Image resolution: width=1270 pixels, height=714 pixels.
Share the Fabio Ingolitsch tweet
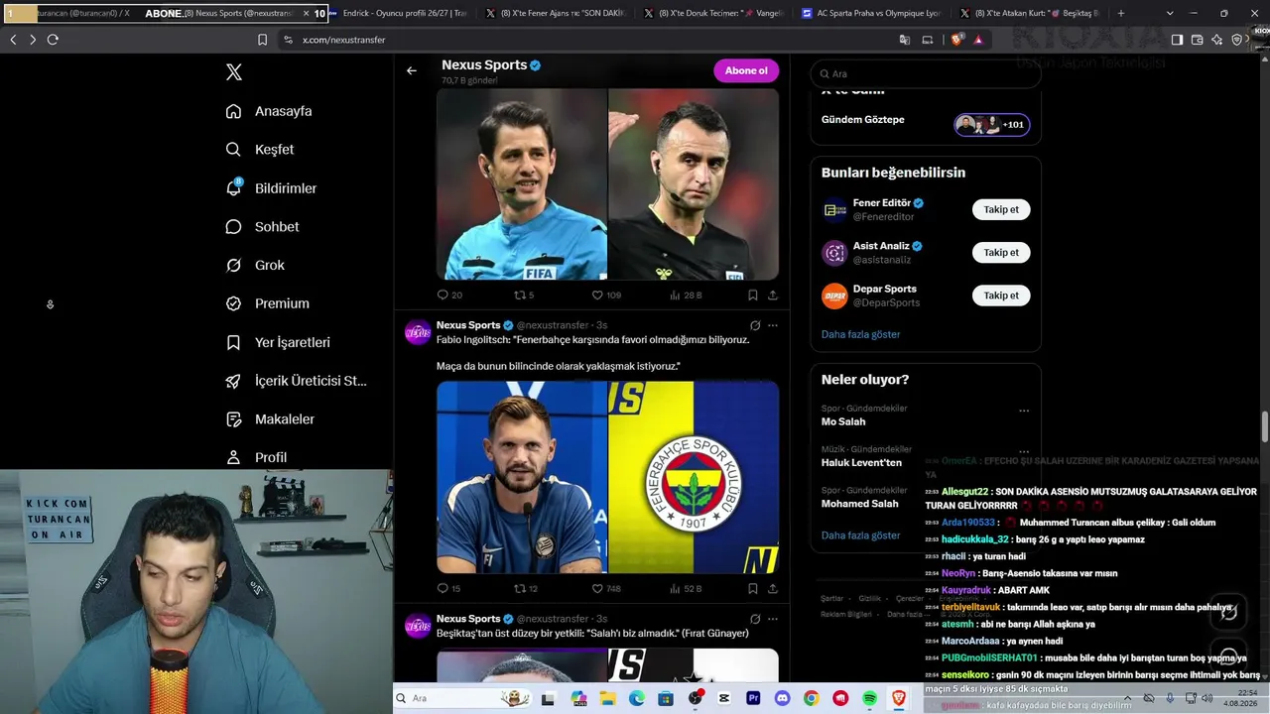tap(773, 588)
